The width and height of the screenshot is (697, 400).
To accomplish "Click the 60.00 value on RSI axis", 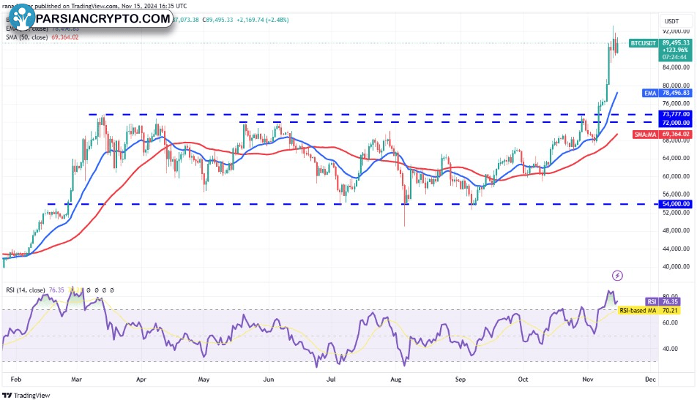I will click(671, 322).
